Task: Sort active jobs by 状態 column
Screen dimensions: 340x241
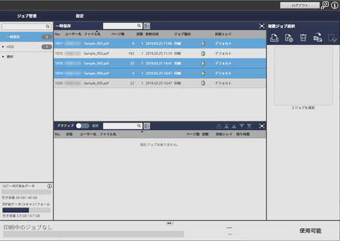Action: pos(69,134)
